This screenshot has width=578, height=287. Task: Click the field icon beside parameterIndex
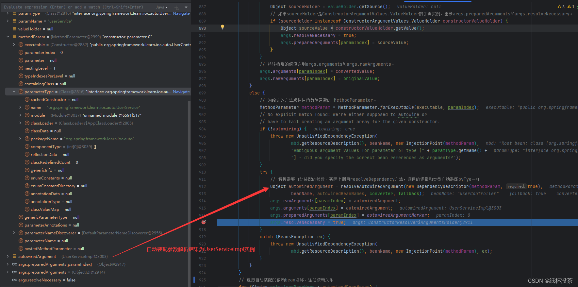(x=21, y=52)
